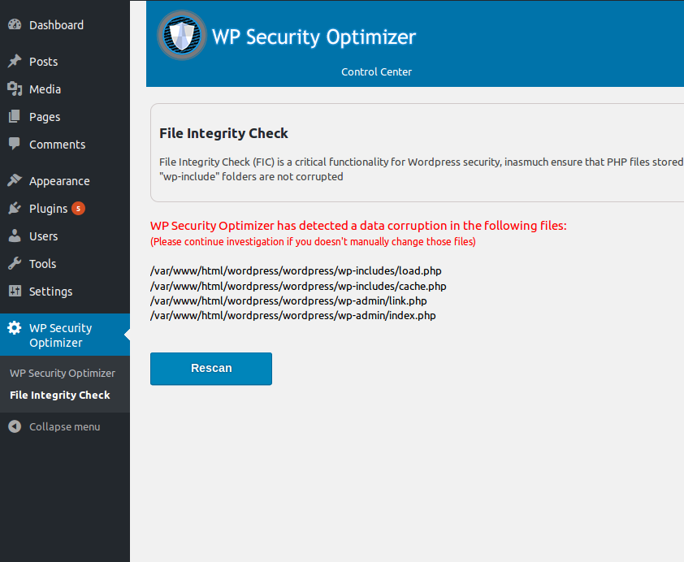Click the Settings sliders icon
Viewport: 684px width, 562px height.
coord(15,291)
